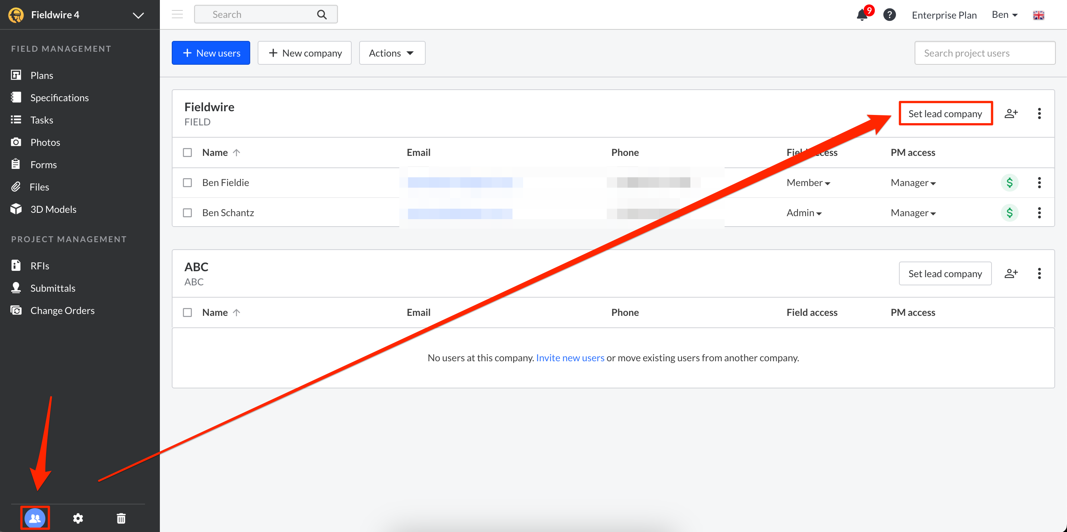Click the ABC company heading
The image size is (1067, 532).
coord(196,267)
